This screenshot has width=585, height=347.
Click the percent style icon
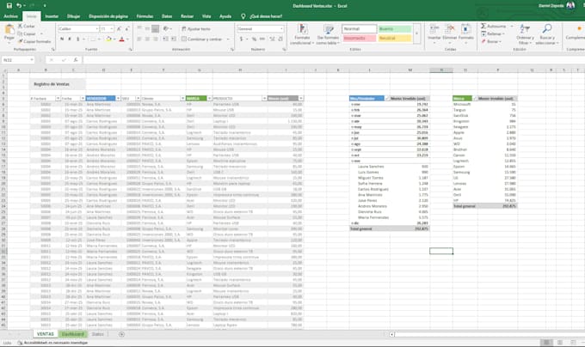(x=254, y=39)
